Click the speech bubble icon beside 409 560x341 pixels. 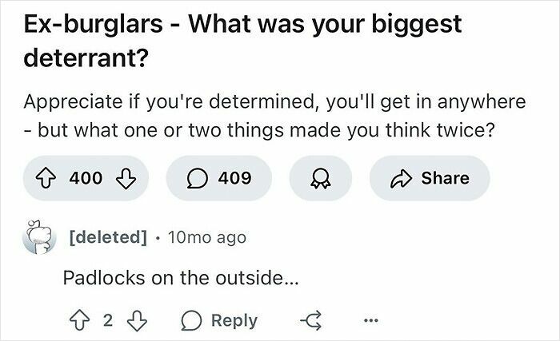(197, 178)
